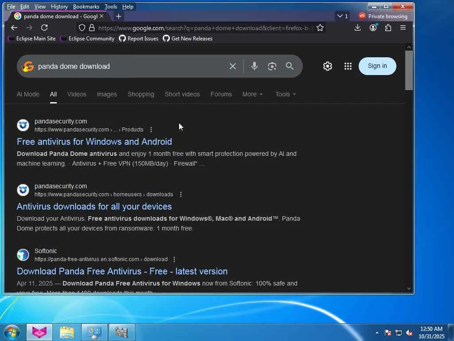
Task: Open Report Issues bookmark
Action: (x=139, y=39)
